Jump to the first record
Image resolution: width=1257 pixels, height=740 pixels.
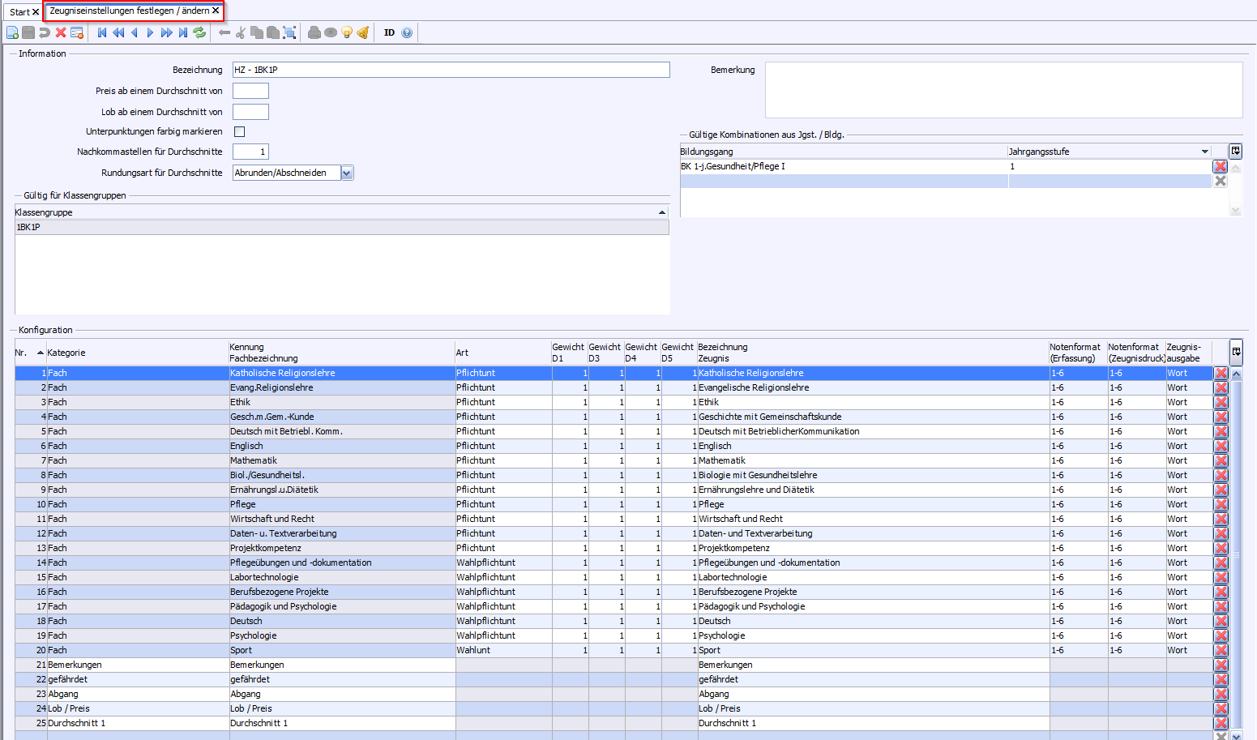pyautogui.click(x=102, y=32)
